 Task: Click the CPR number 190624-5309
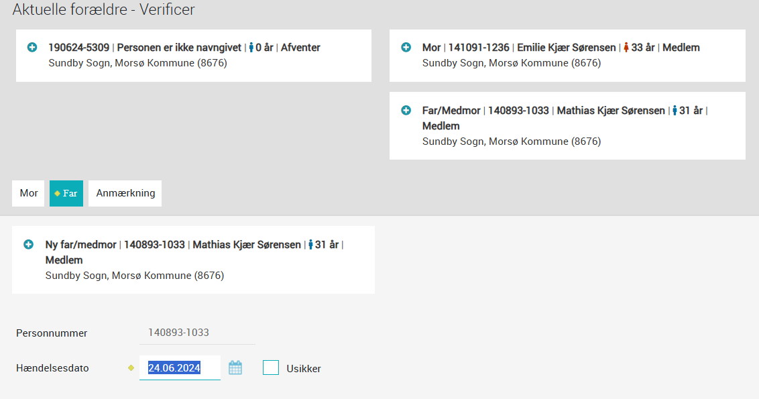[78, 48]
